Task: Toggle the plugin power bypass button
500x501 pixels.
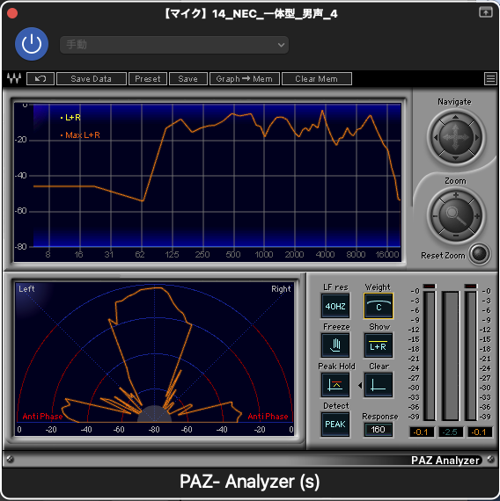Action: [x=32, y=44]
